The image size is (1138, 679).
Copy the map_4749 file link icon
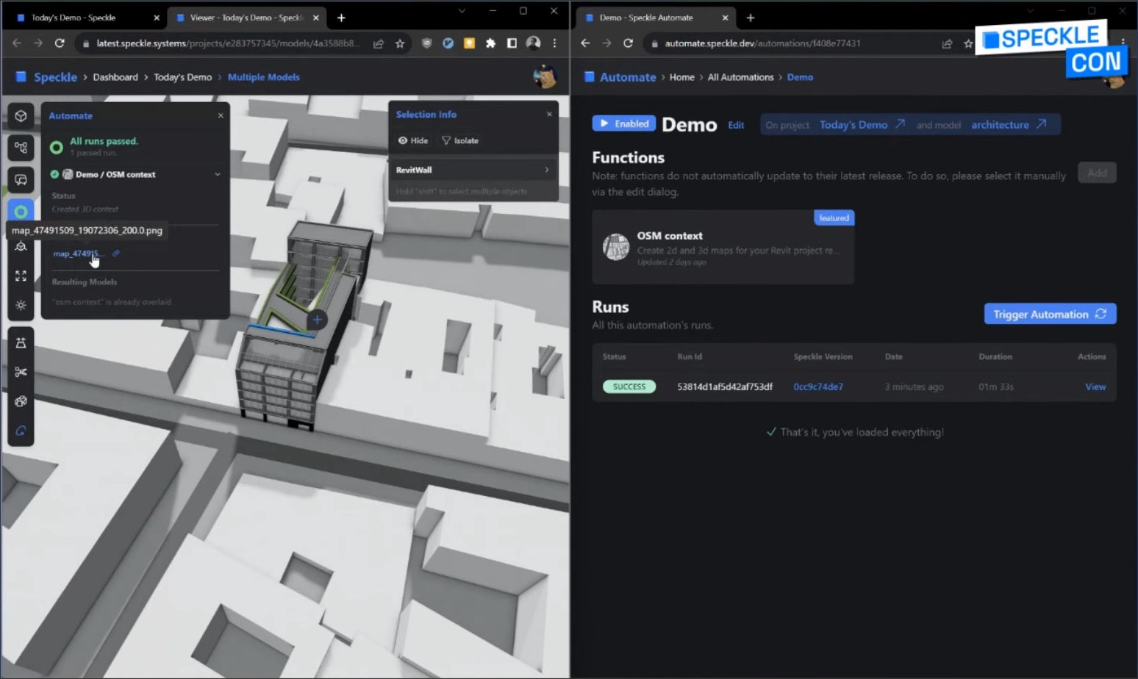116,254
